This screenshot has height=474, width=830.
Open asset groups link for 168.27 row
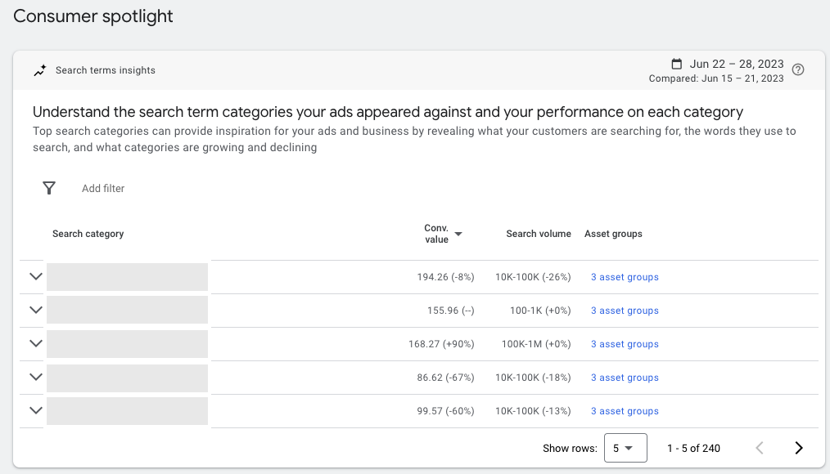click(x=625, y=344)
